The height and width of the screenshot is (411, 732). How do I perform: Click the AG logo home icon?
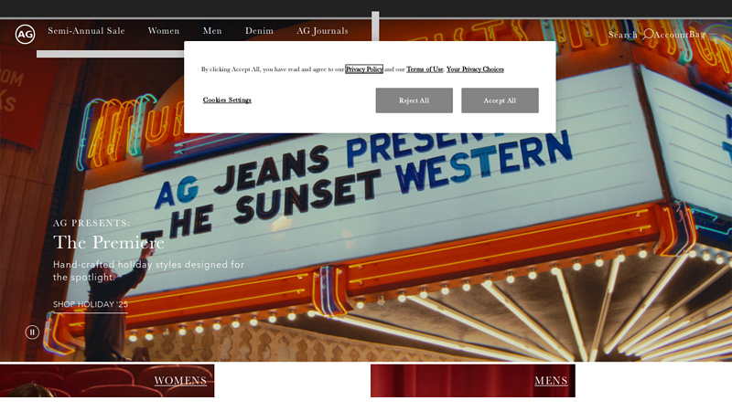coord(25,34)
